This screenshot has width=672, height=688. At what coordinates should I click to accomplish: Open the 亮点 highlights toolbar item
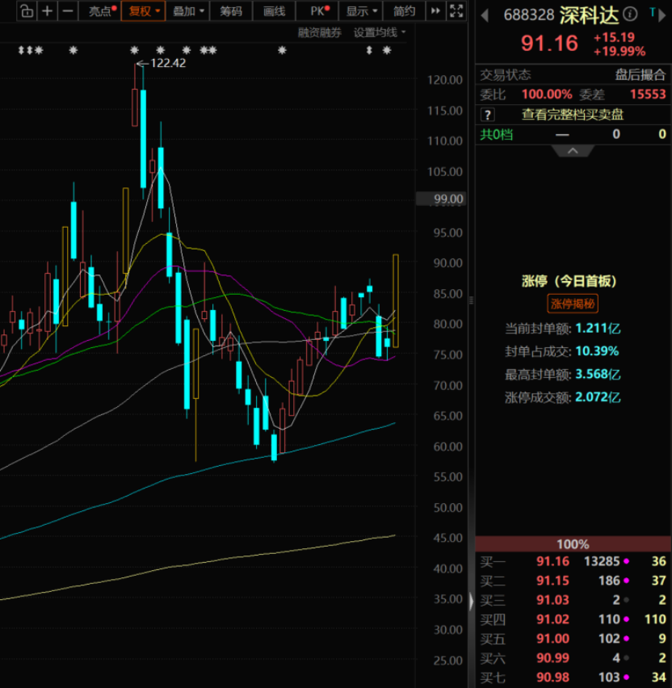click(x=100, y=11)
